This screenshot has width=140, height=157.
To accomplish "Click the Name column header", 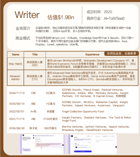I will pyautogui.click(x=16, y=54).
